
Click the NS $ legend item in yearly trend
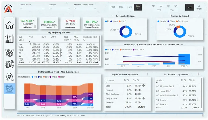click(x=108, y=50)
